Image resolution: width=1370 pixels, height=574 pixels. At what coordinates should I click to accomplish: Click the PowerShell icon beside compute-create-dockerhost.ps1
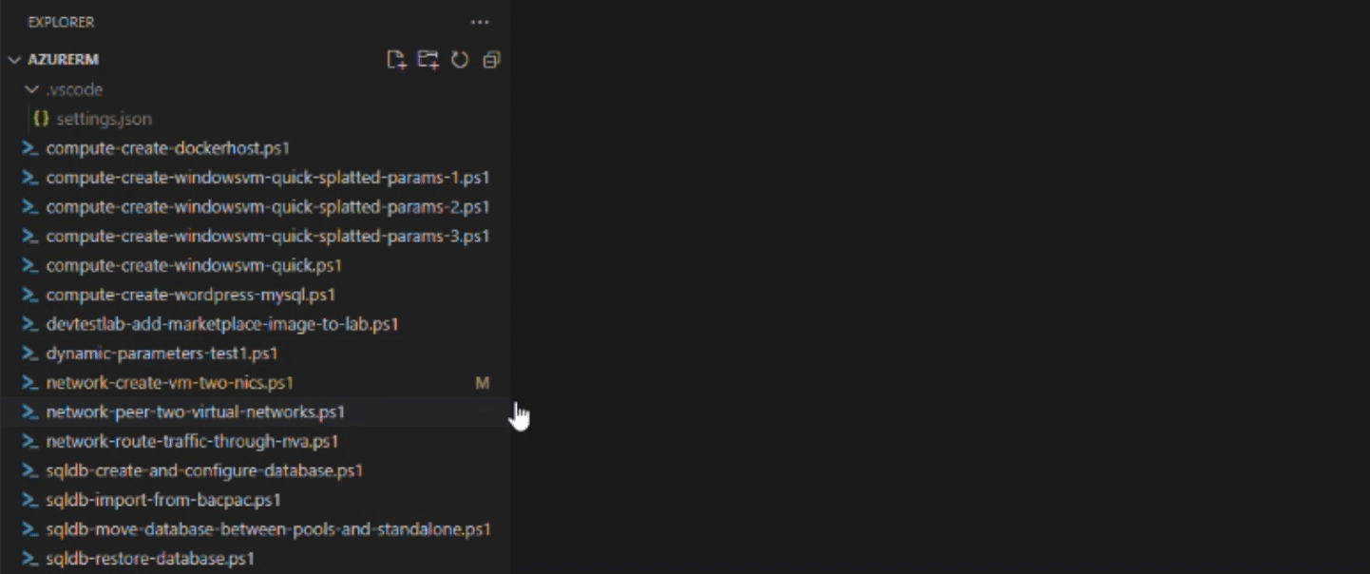[x=29, y=148]
